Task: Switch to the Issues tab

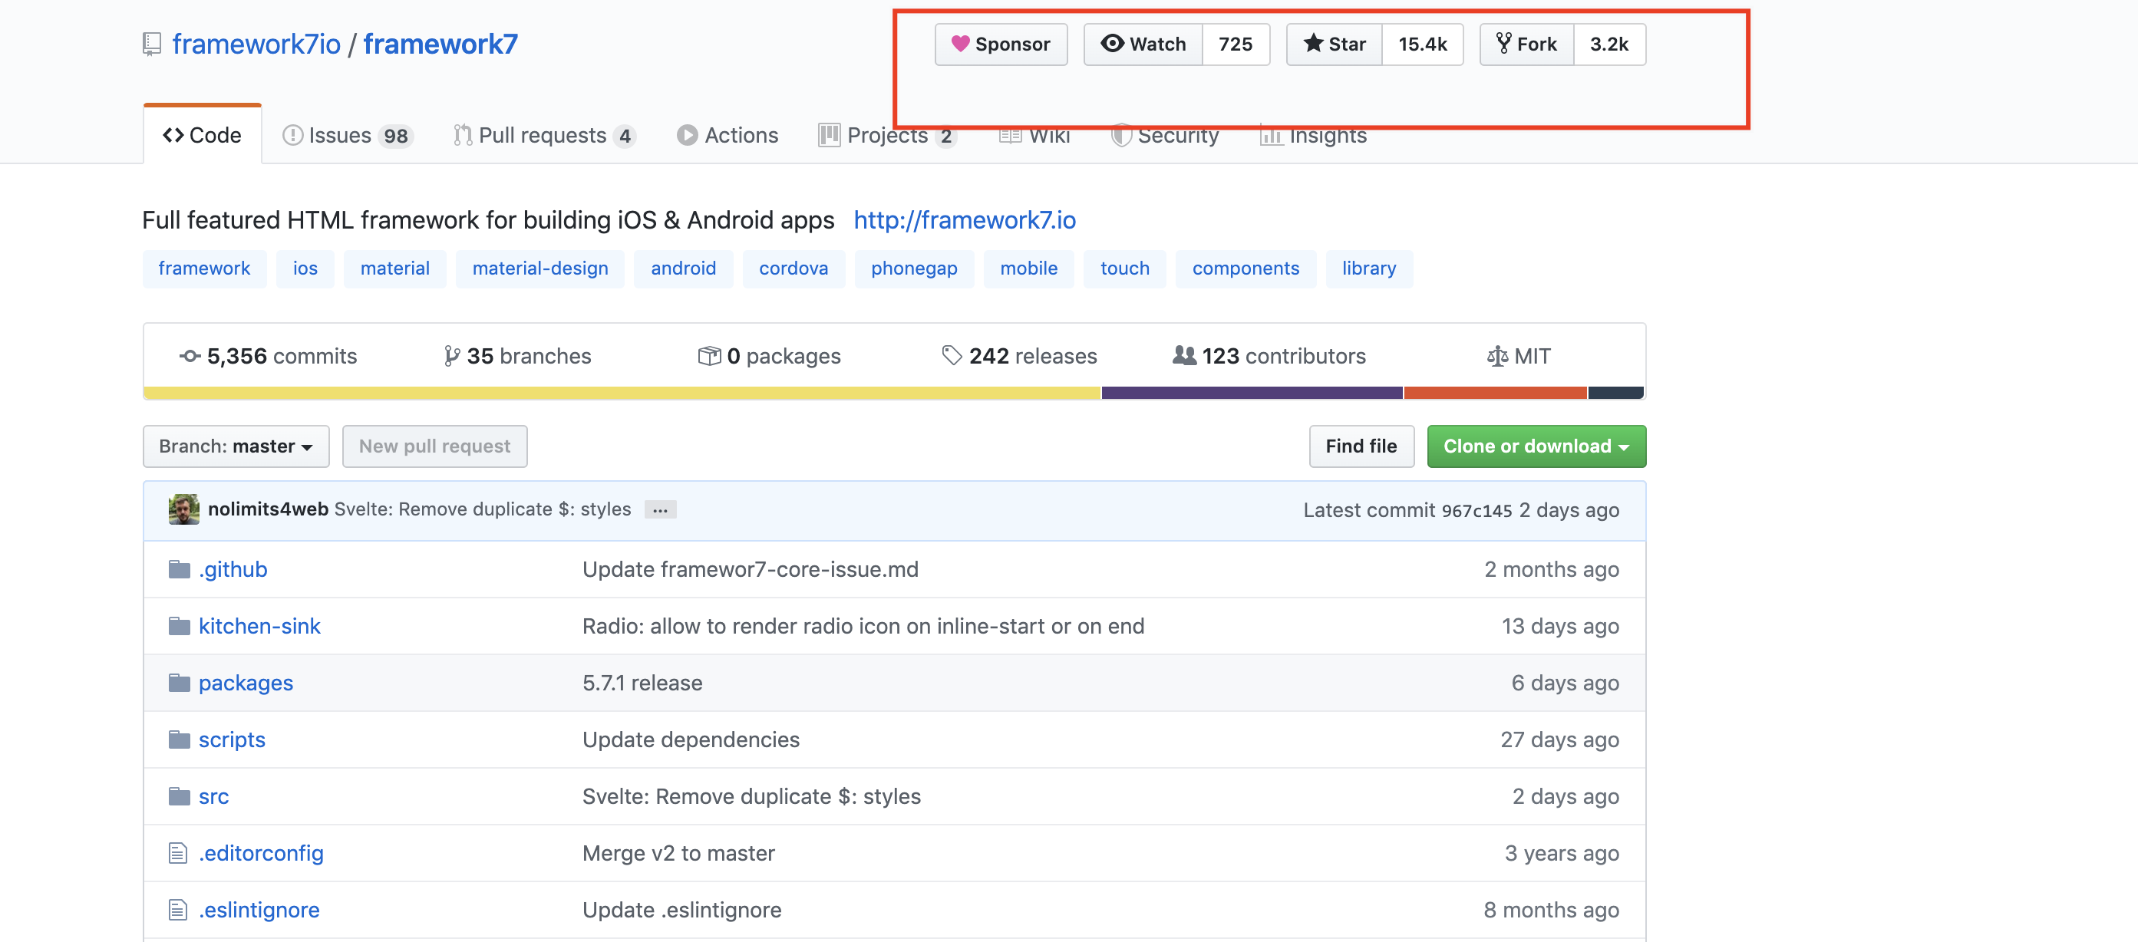Action: pos(347,135)
